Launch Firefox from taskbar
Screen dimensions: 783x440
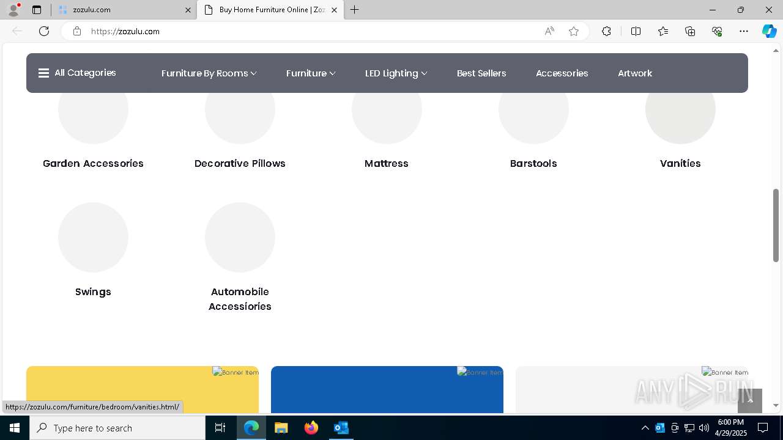(x=311, y=428)
